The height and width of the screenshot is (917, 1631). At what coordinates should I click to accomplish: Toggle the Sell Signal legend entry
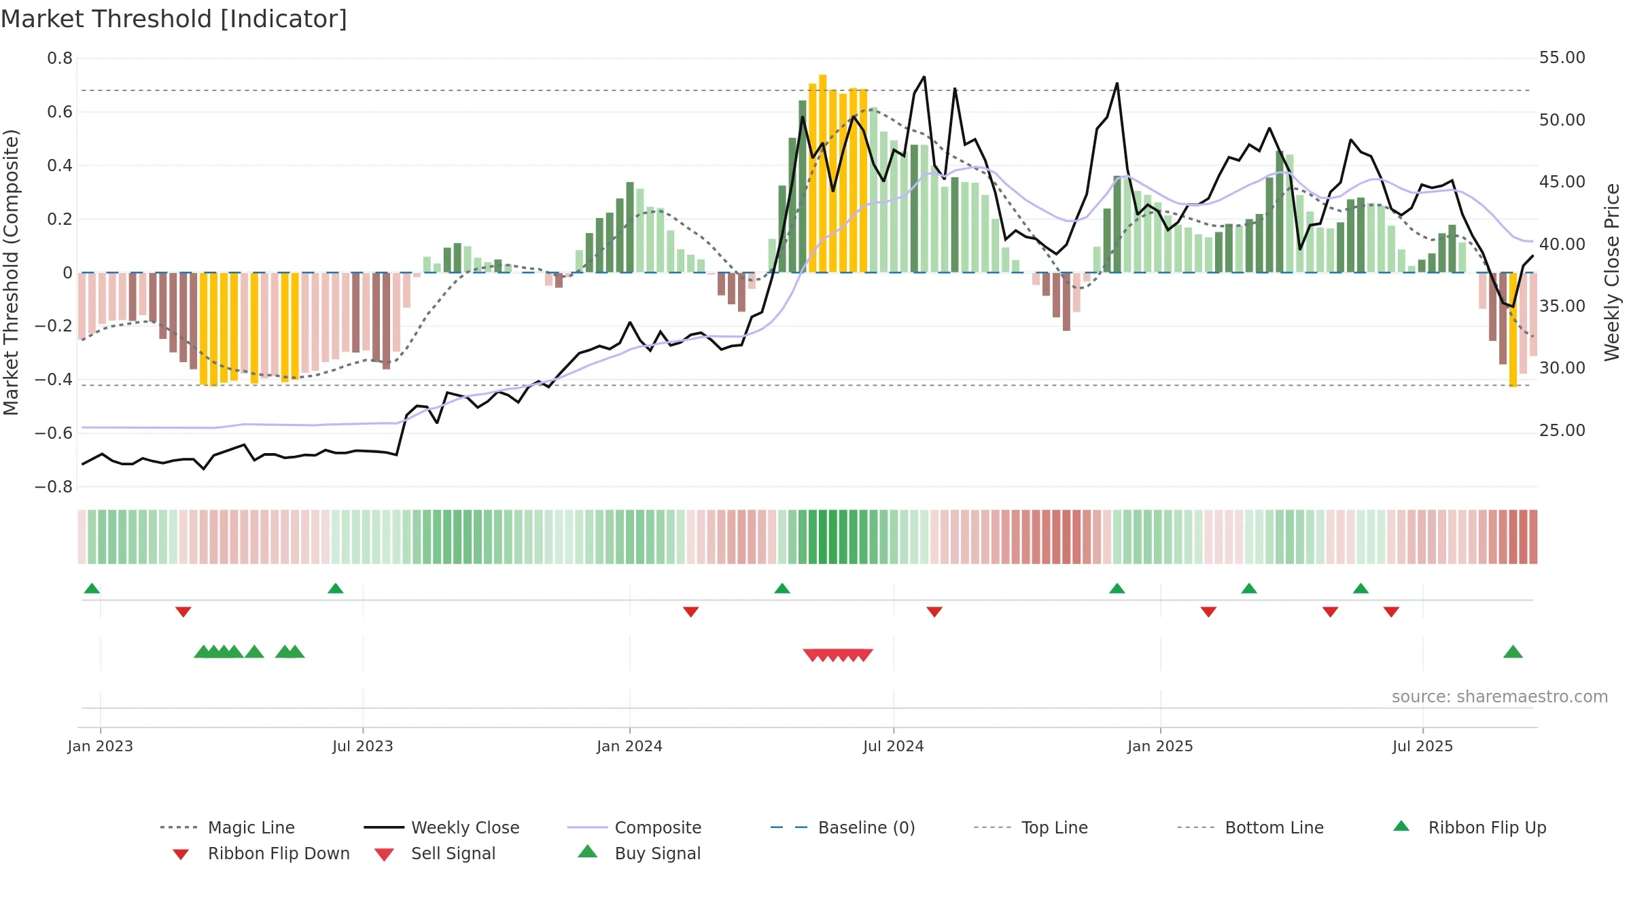pos(435,853)
